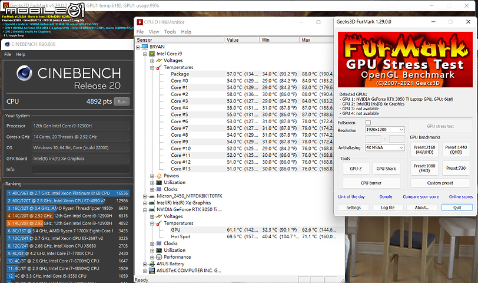
Task: Expand the ASUS Battery node
Action: pos(145,264)
